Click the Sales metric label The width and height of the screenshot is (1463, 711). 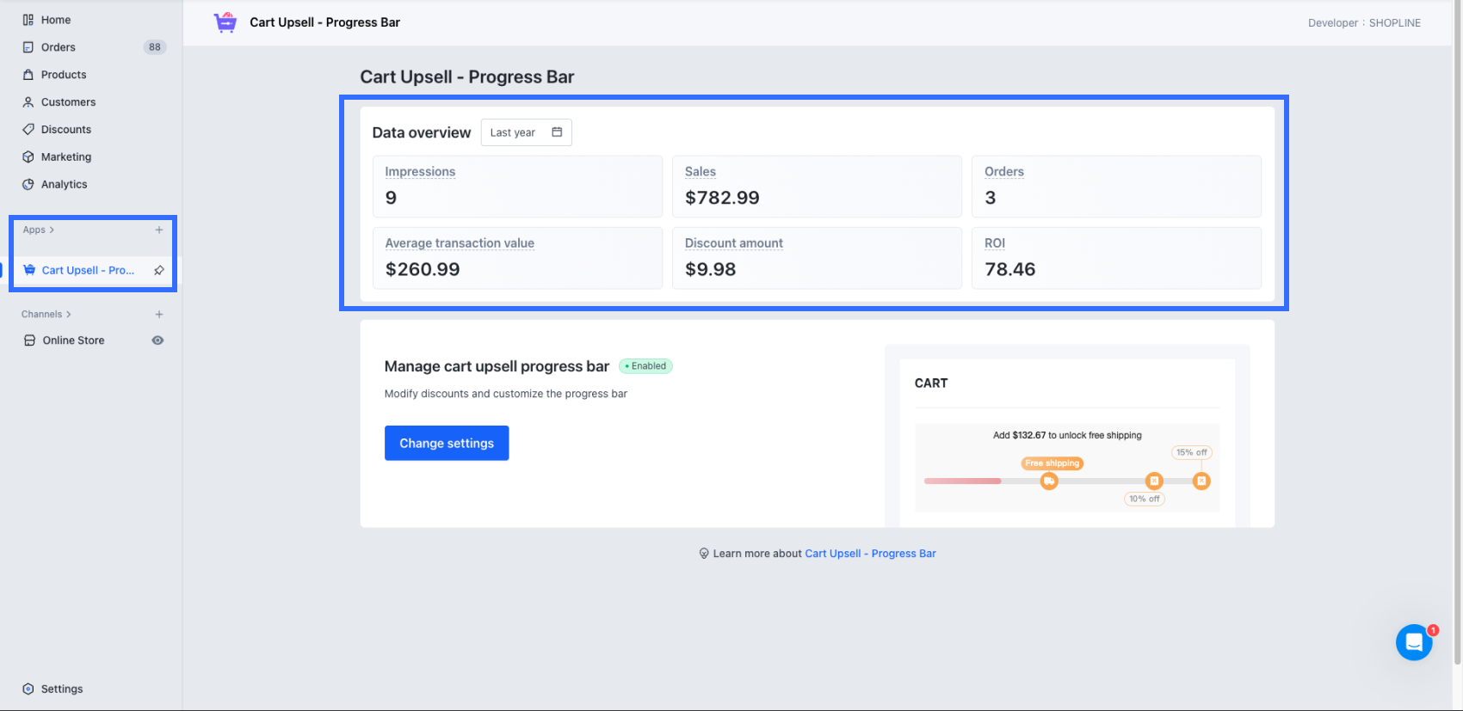[701, 172]
